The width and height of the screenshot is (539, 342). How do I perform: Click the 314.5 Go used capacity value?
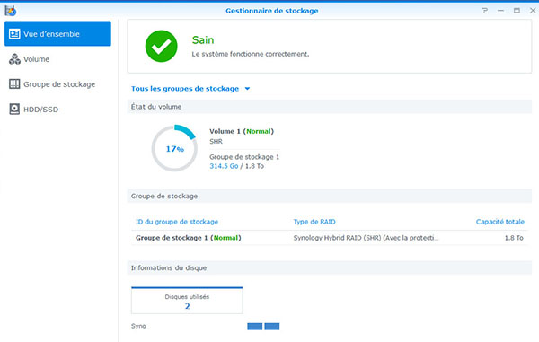224,166
